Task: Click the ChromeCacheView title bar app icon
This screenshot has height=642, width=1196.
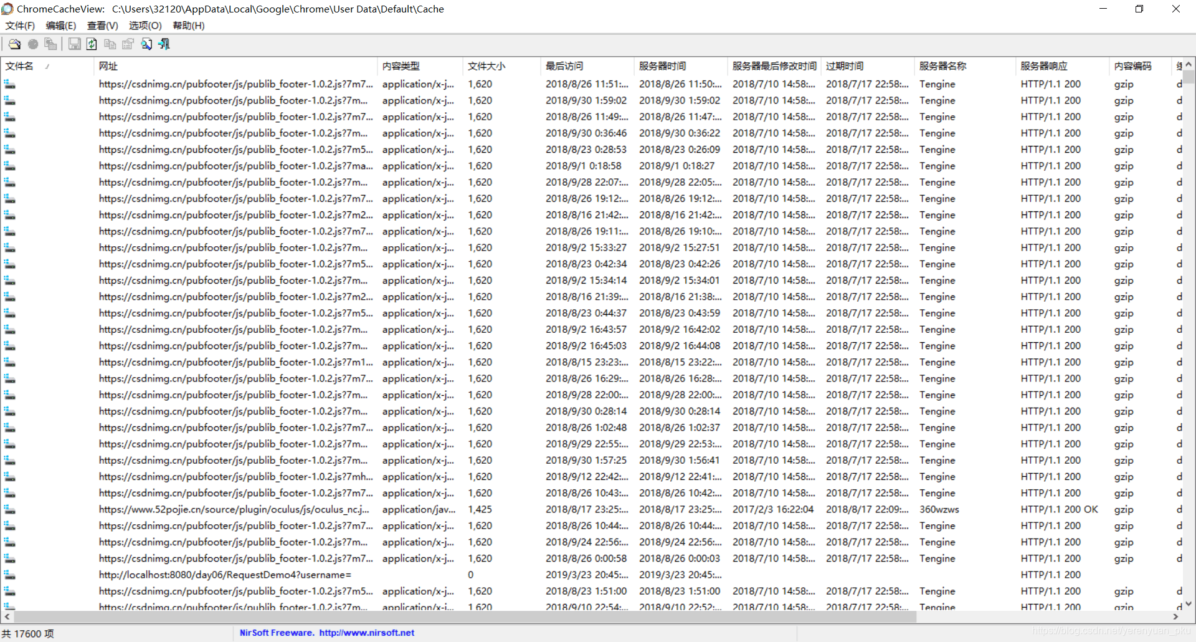Action: click(x=7, y=9)
